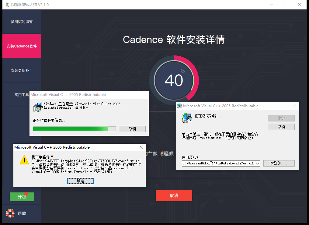Click 取消 in the configuring progress dialog
The width and height of the screenshot is (309, 225).
(x=132, y=129)
